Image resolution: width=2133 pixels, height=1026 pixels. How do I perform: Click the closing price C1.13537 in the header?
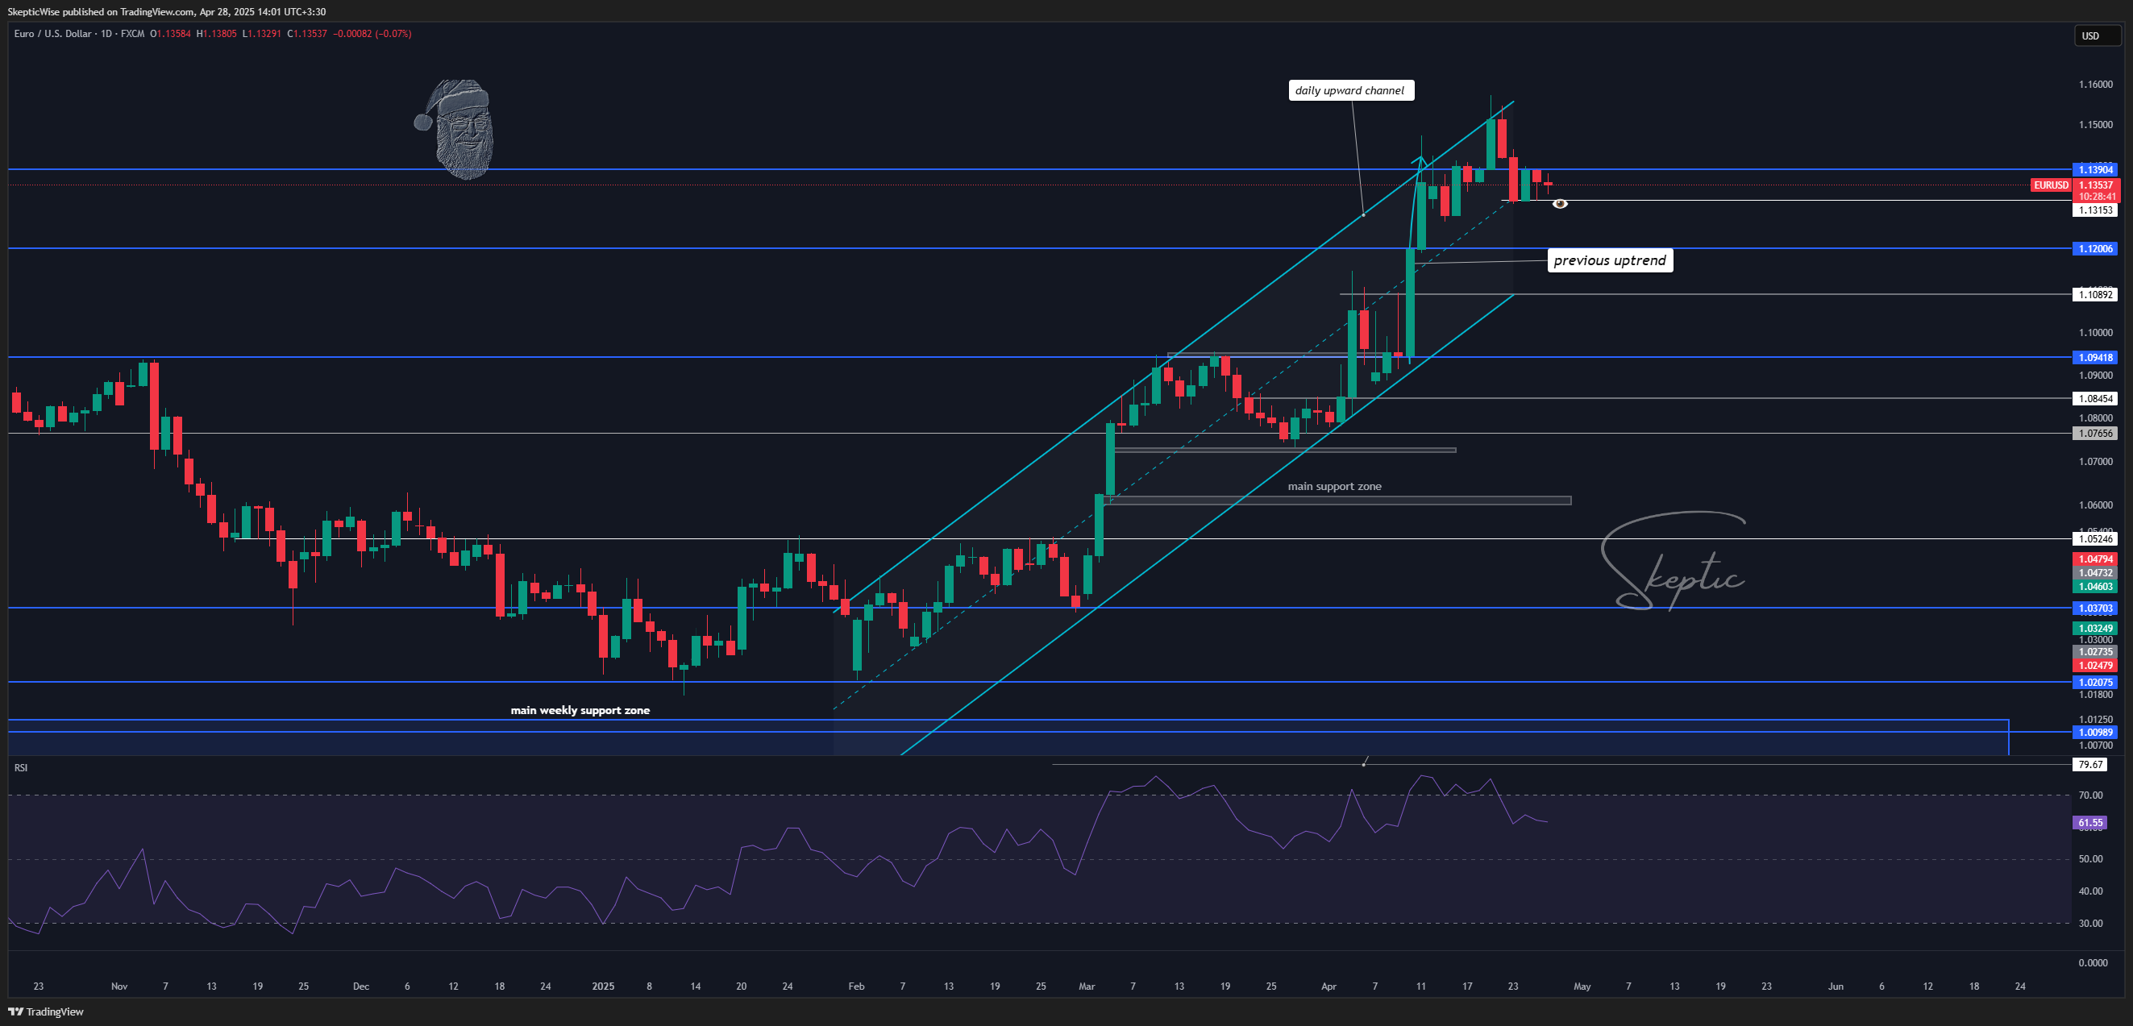point(306,34)
